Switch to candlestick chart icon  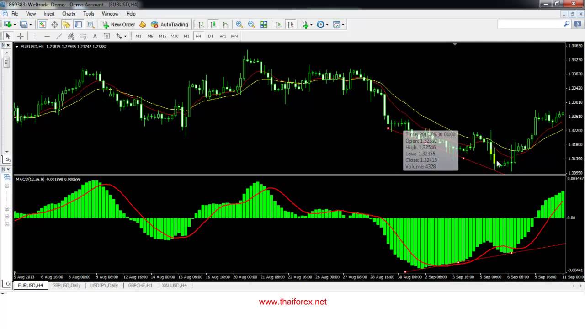click(213, 24)
